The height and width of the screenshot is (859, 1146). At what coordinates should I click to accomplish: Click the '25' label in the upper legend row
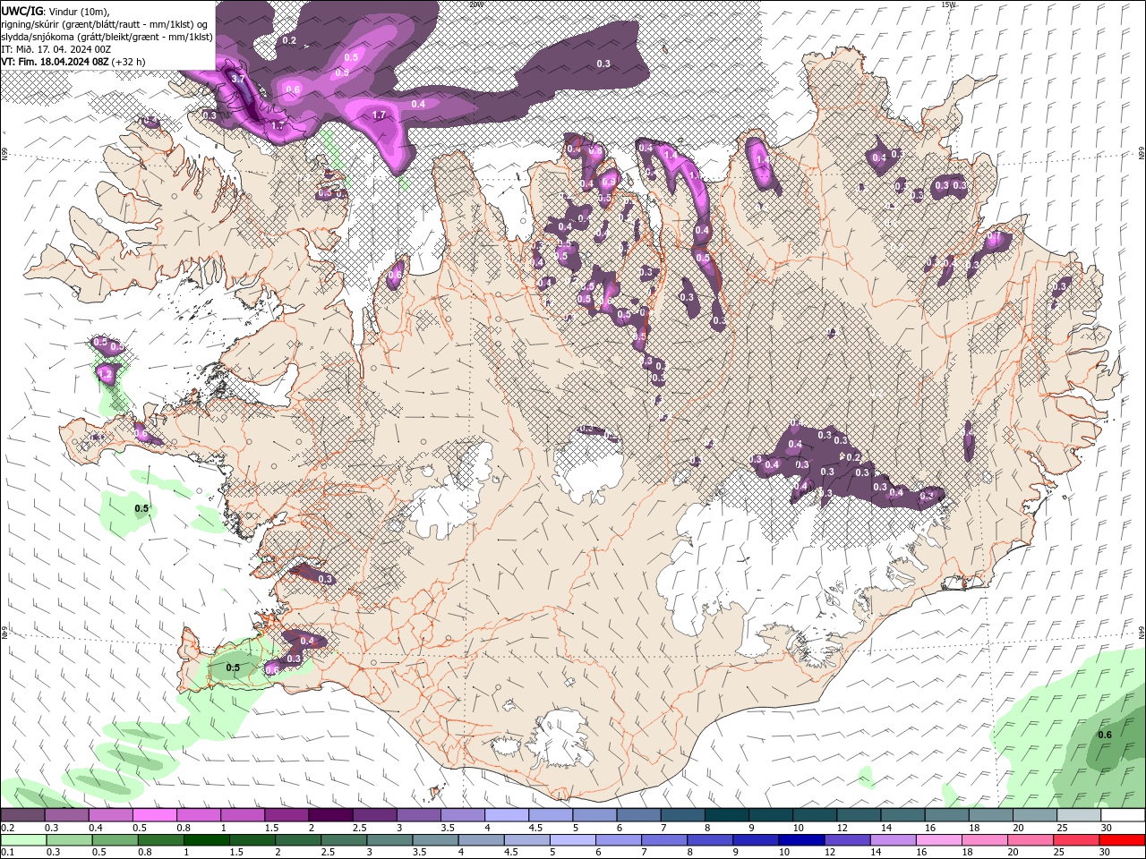pyautogui.click(x=1063, y=828)
